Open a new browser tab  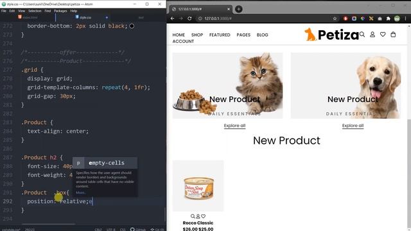(238, 9)
